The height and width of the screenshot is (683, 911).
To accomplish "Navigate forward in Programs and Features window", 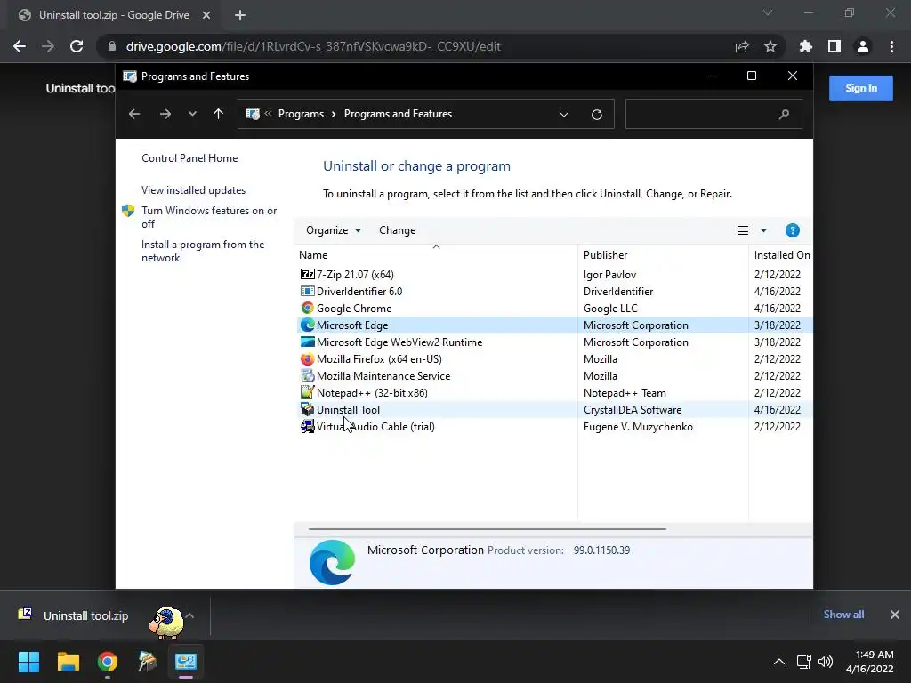I will [165, 114].
